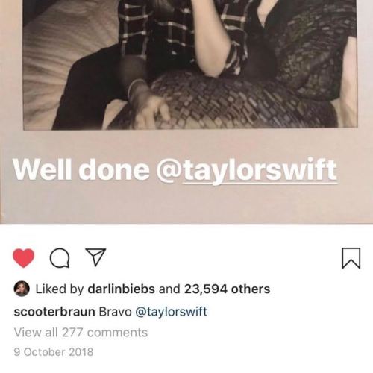Open darlinbiebs profile picture avatar

click(22, 289)
